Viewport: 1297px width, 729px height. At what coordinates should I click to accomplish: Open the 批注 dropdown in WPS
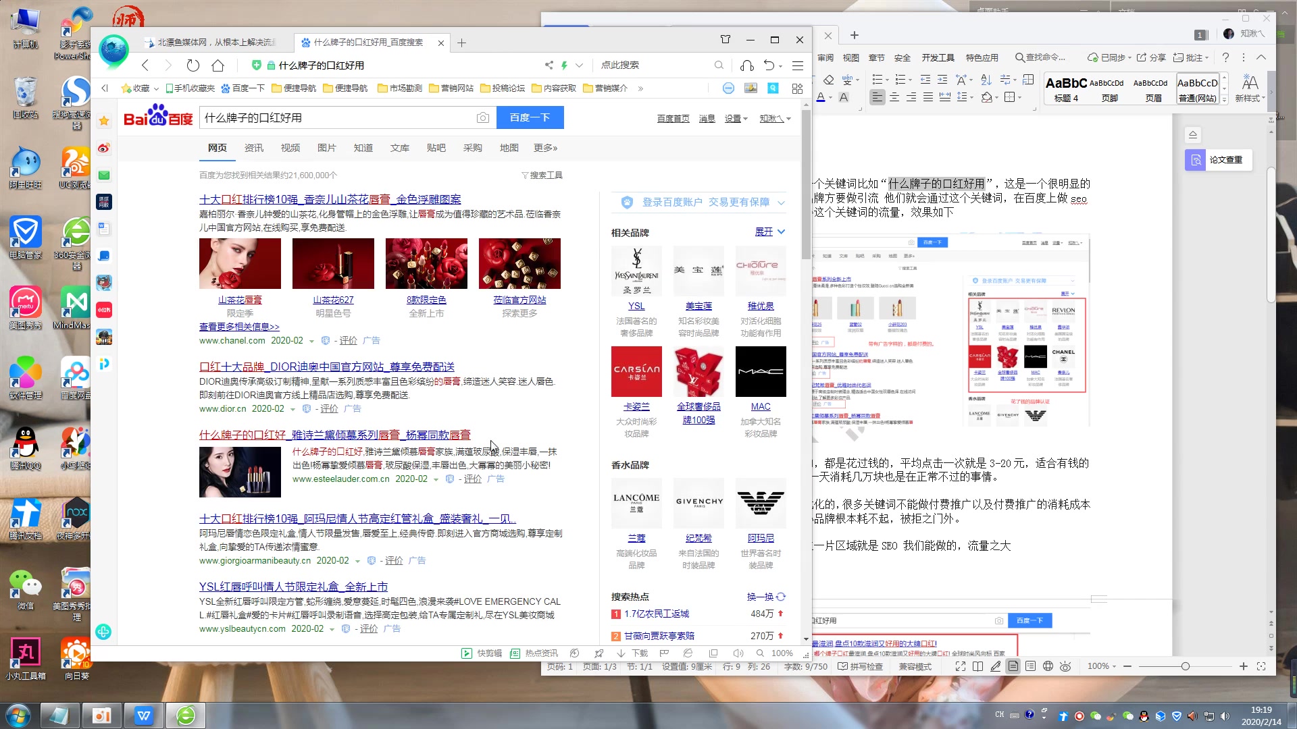[x=1190, y=57]
